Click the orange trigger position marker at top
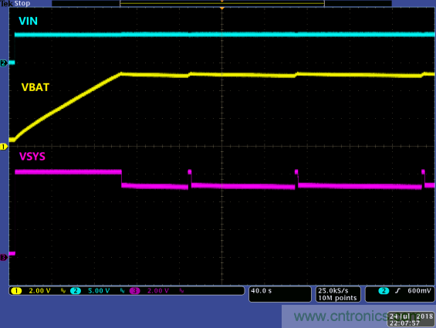Viewport: 436px width, 328px height. (222, 8)
